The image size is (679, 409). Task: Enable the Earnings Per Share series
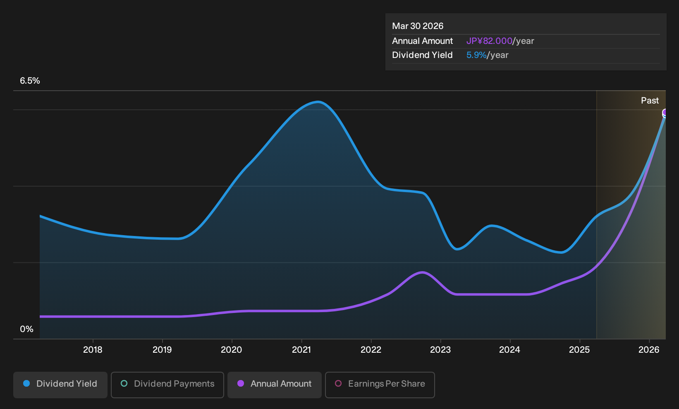pos(380,385)
